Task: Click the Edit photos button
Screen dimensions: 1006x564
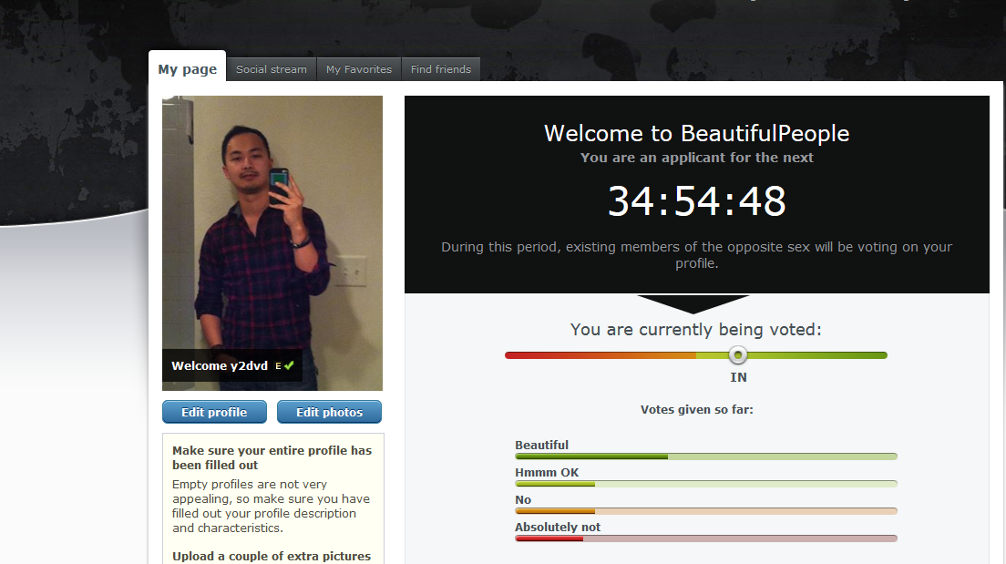Action: 329,412
